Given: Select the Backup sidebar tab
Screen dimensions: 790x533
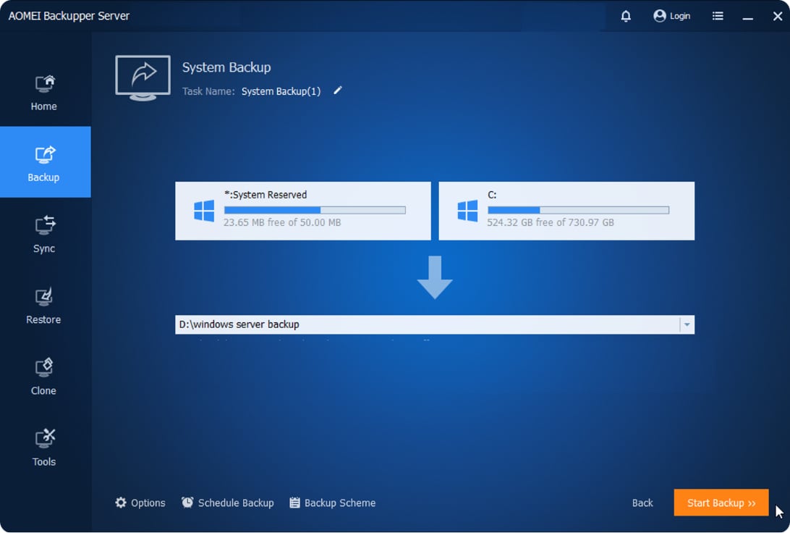Looking at the screenshot, I should tap(44, 162).
